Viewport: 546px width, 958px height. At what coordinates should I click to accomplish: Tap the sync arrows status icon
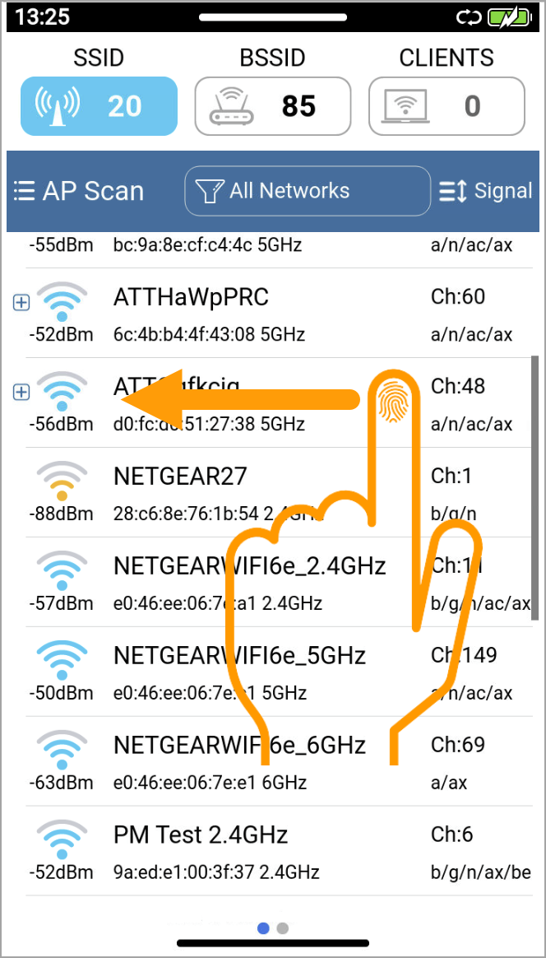point(469,18)
